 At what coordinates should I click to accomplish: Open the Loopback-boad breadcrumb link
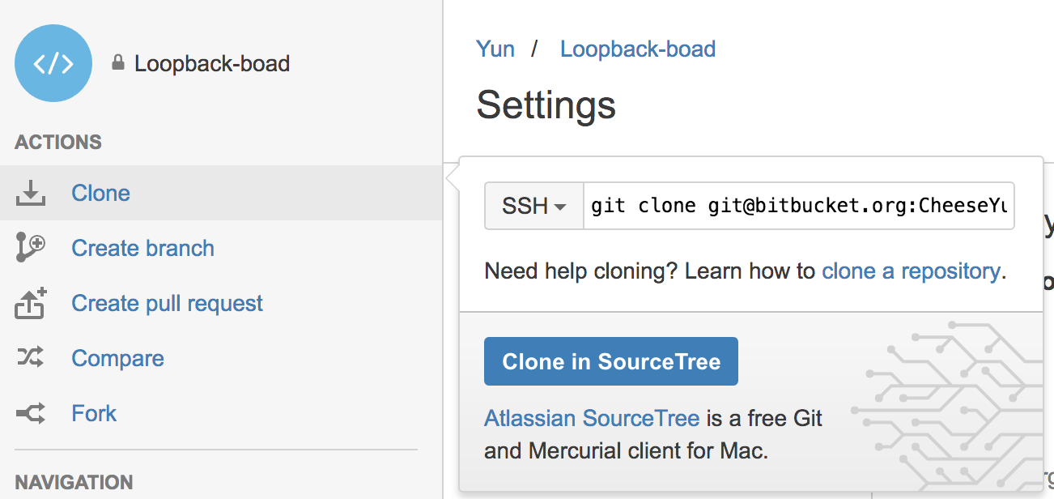(638, 49)
